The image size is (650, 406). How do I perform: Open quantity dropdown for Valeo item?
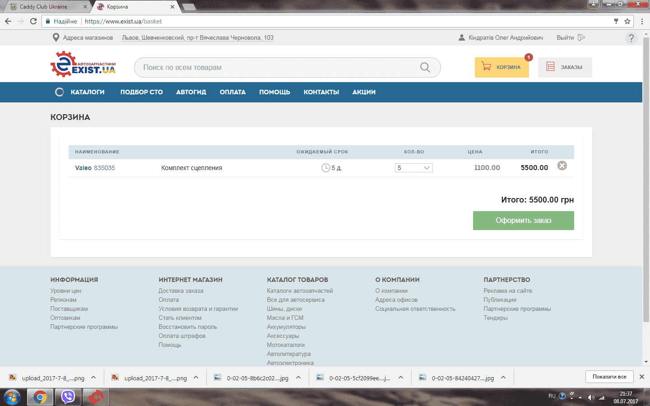coord(414,168)
